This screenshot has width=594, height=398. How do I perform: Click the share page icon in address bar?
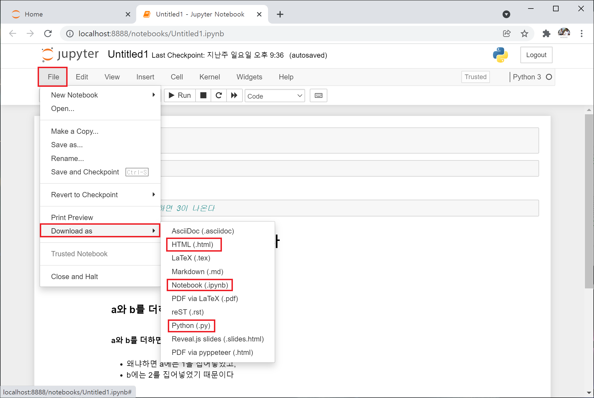point(507,34)
